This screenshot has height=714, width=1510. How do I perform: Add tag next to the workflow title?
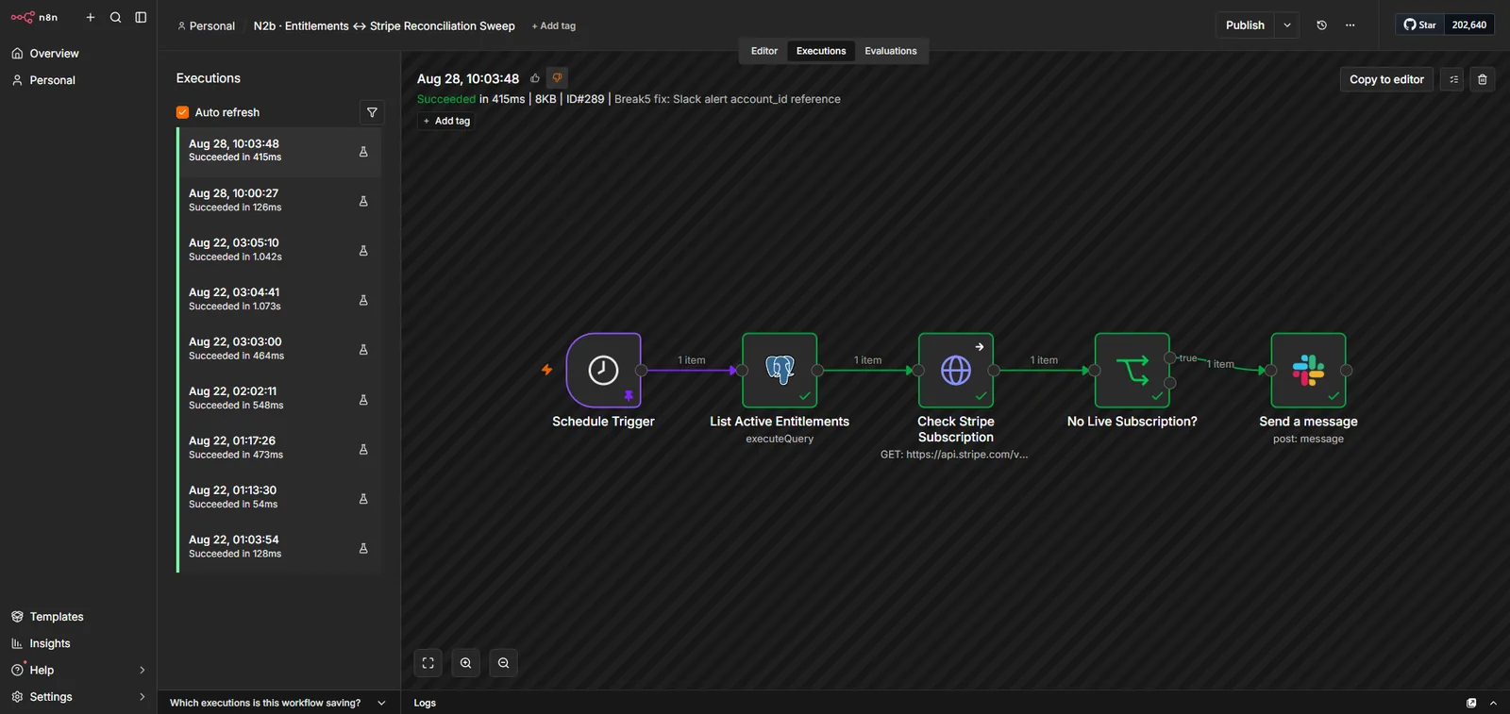[554, 25]
